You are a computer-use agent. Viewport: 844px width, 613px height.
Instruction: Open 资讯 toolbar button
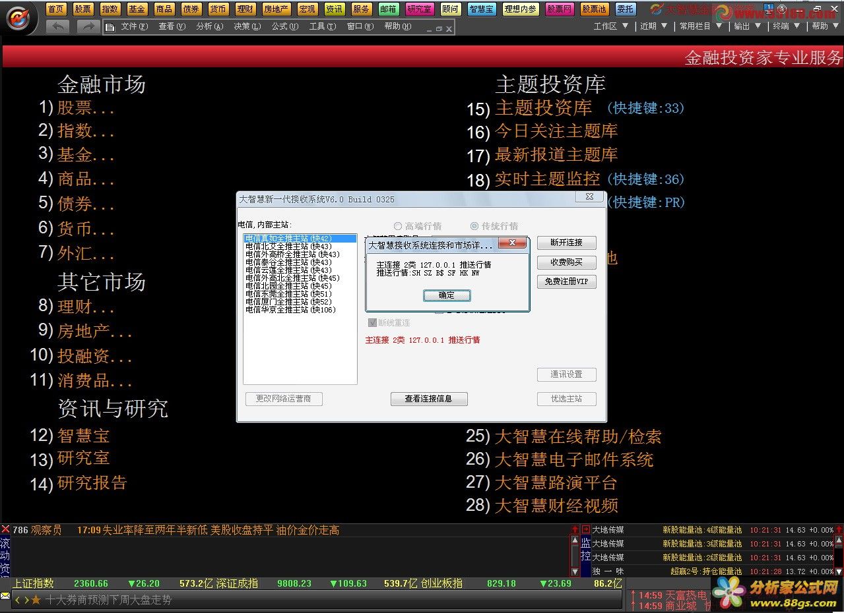335,9
